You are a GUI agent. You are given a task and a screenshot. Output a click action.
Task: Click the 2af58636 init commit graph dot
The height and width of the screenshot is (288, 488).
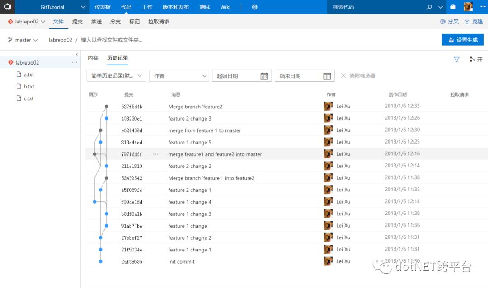click(100, 261)
